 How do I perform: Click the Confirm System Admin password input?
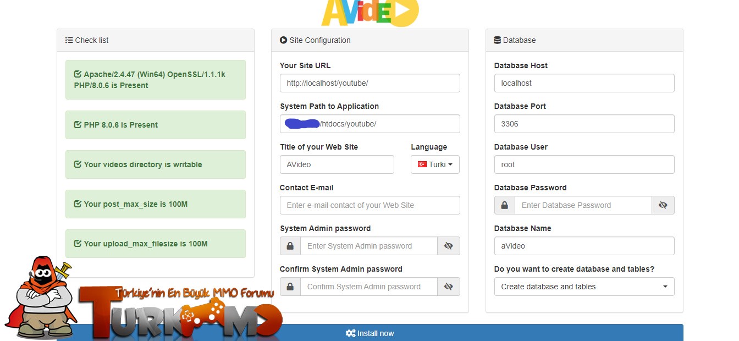coord(369,287)
